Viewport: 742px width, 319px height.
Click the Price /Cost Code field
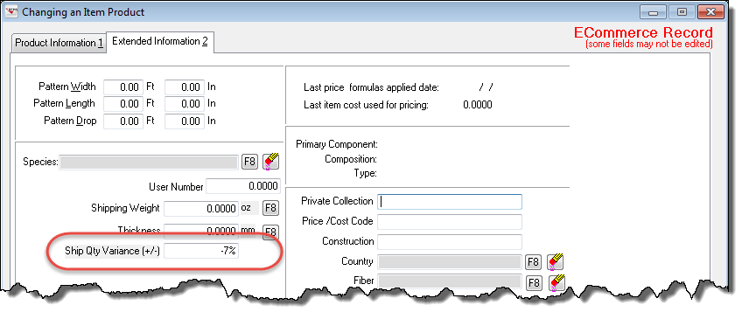pos(450,221)
